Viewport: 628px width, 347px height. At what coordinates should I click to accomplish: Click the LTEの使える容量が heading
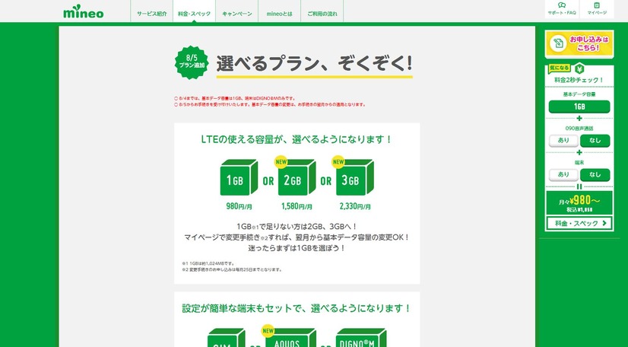coord(297,139)
